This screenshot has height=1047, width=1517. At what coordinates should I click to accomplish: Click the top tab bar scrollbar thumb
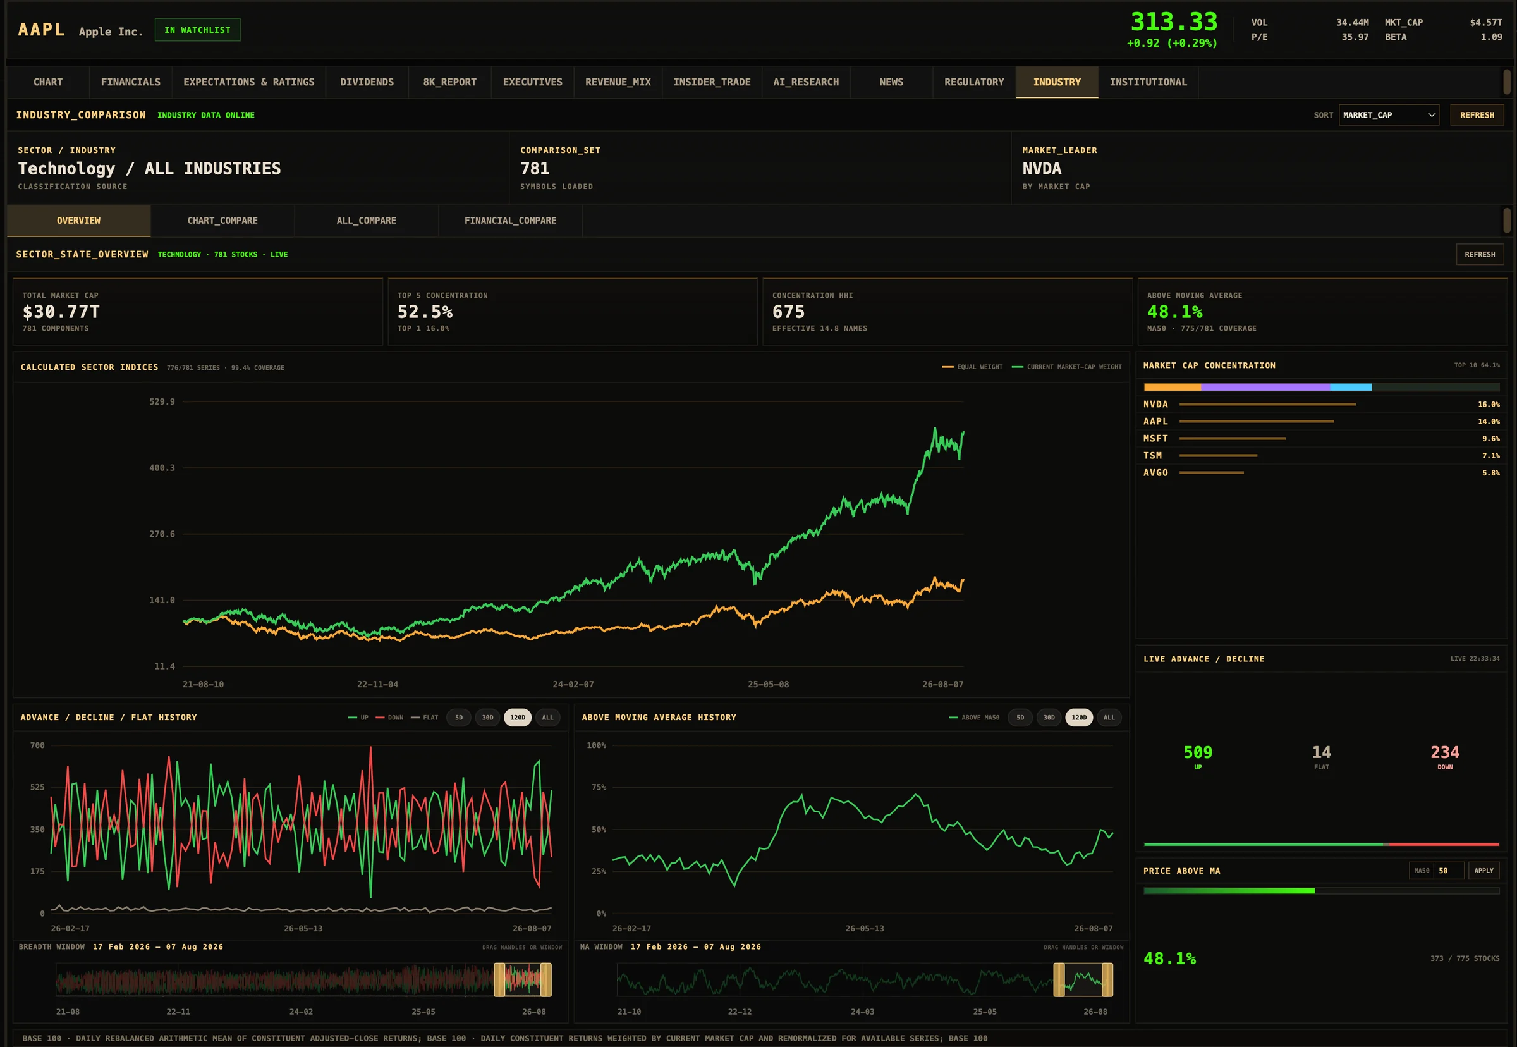point(1506,82)
